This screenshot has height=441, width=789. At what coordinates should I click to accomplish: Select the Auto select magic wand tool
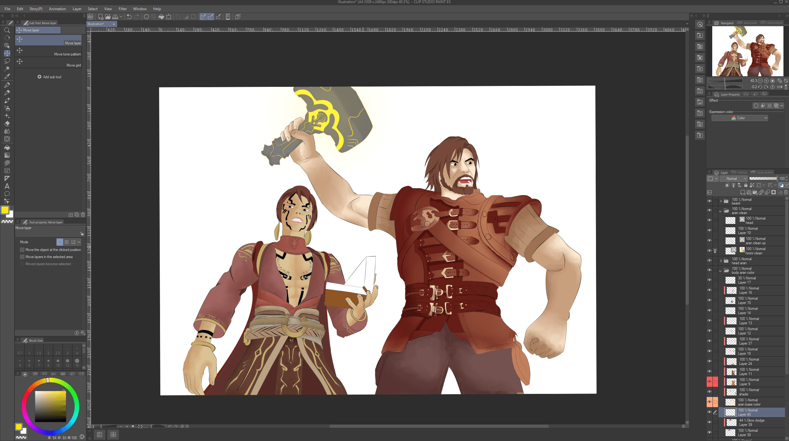tap(7, 68)
